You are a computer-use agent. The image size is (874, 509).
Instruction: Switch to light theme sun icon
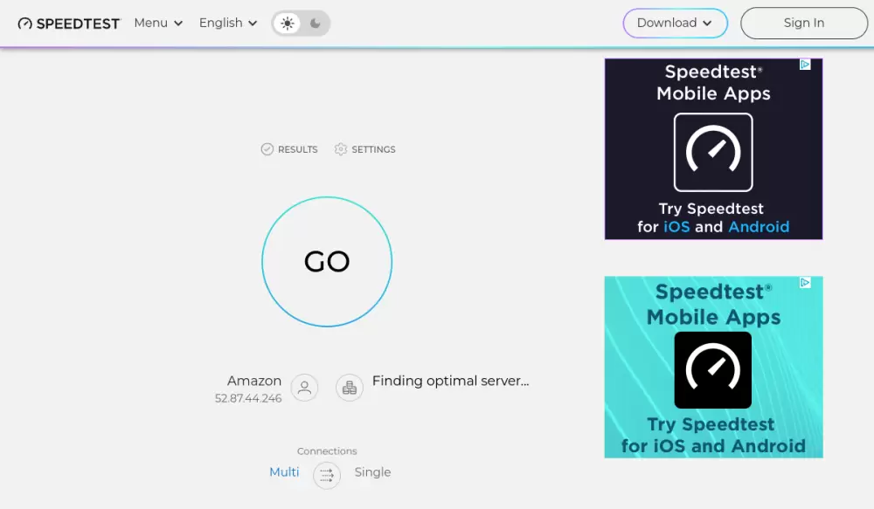click(x=288, y=24)
